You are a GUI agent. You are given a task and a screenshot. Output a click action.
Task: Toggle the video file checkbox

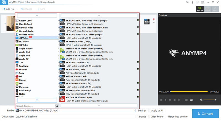(x=5, y=24)
